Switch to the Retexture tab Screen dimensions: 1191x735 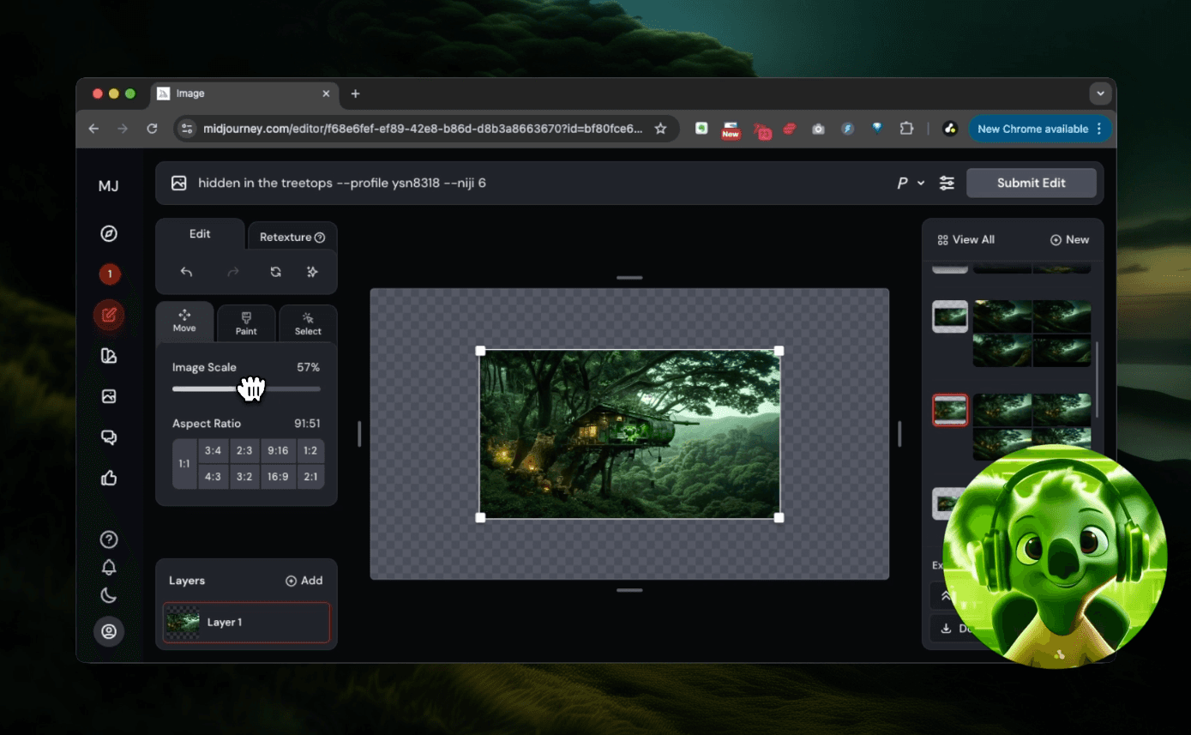click(286, 236)
